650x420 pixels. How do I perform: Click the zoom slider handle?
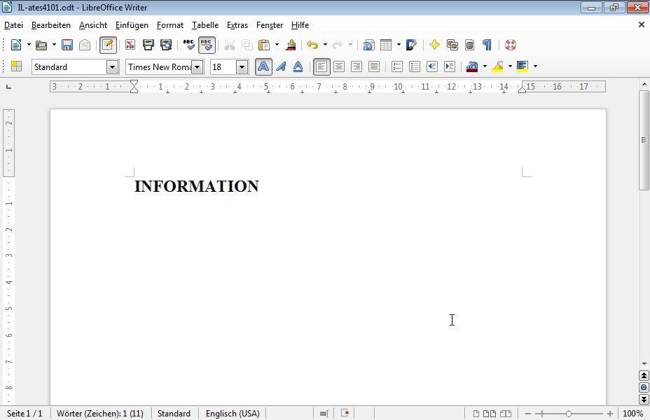(569, 414)
